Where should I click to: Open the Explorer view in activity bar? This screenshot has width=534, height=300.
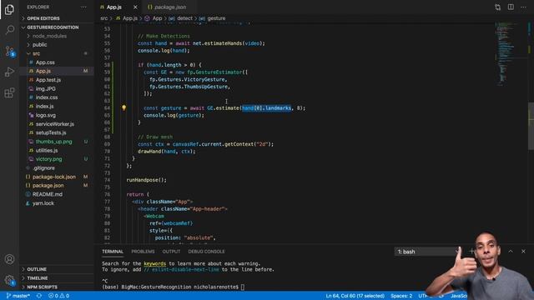pos(9,9)
